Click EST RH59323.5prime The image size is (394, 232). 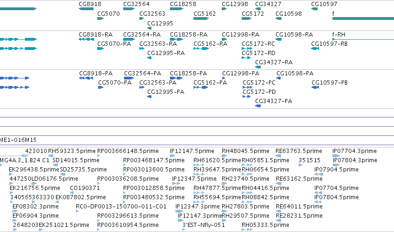click(x=72, y=151)
